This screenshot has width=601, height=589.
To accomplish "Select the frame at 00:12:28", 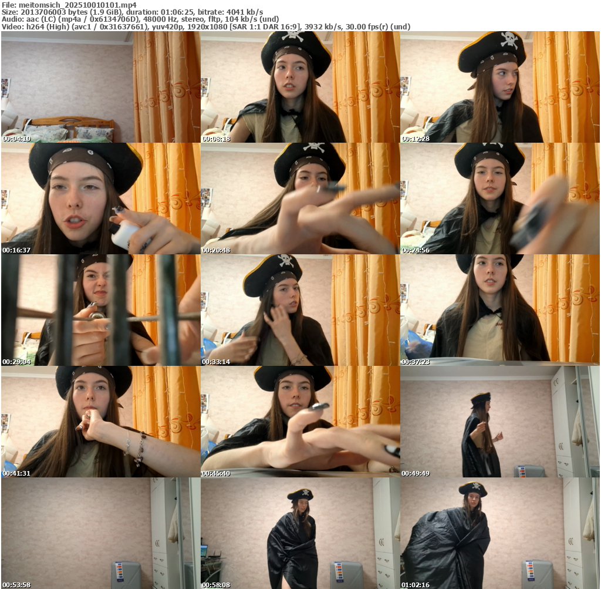I will (x=500, y=87).
